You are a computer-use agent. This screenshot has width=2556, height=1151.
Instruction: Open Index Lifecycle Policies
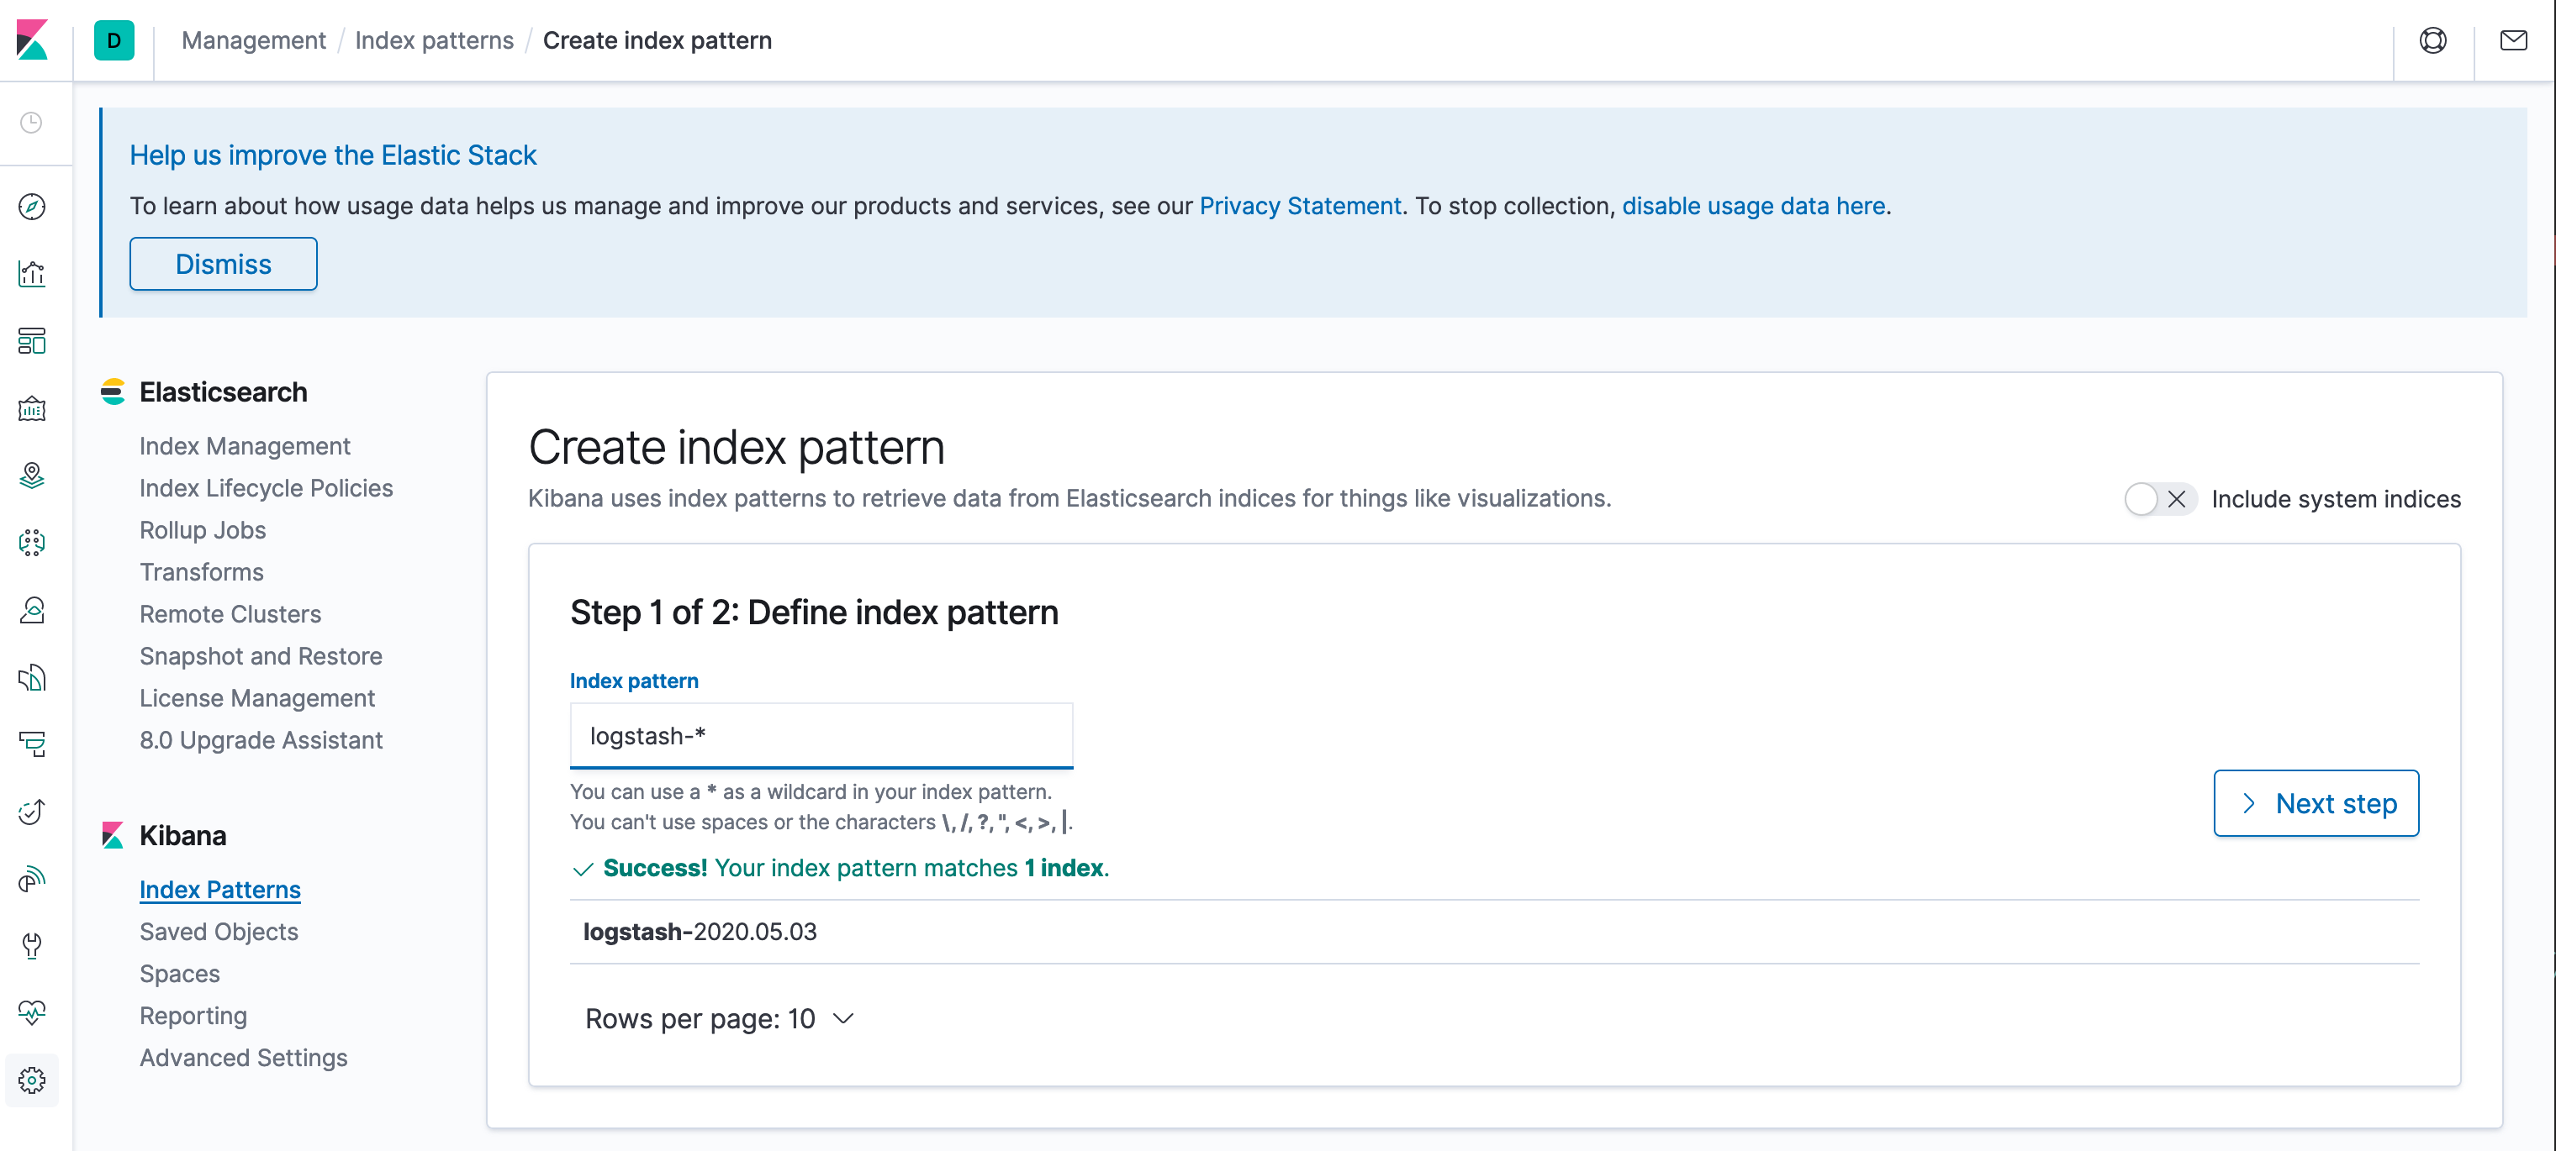click(266, 488)
